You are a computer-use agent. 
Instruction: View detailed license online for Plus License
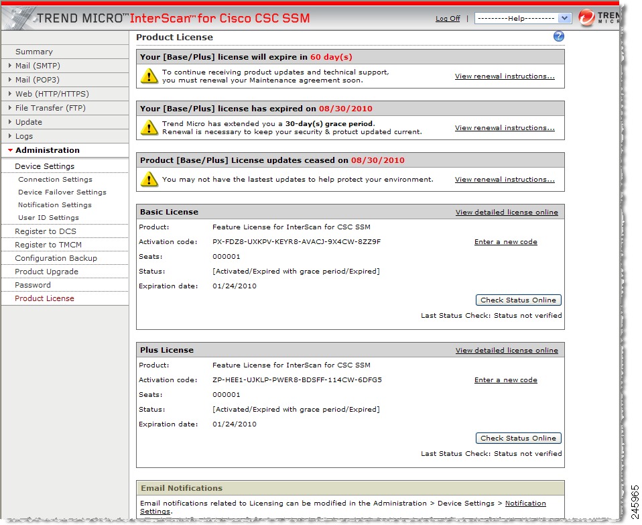point(507,350)
